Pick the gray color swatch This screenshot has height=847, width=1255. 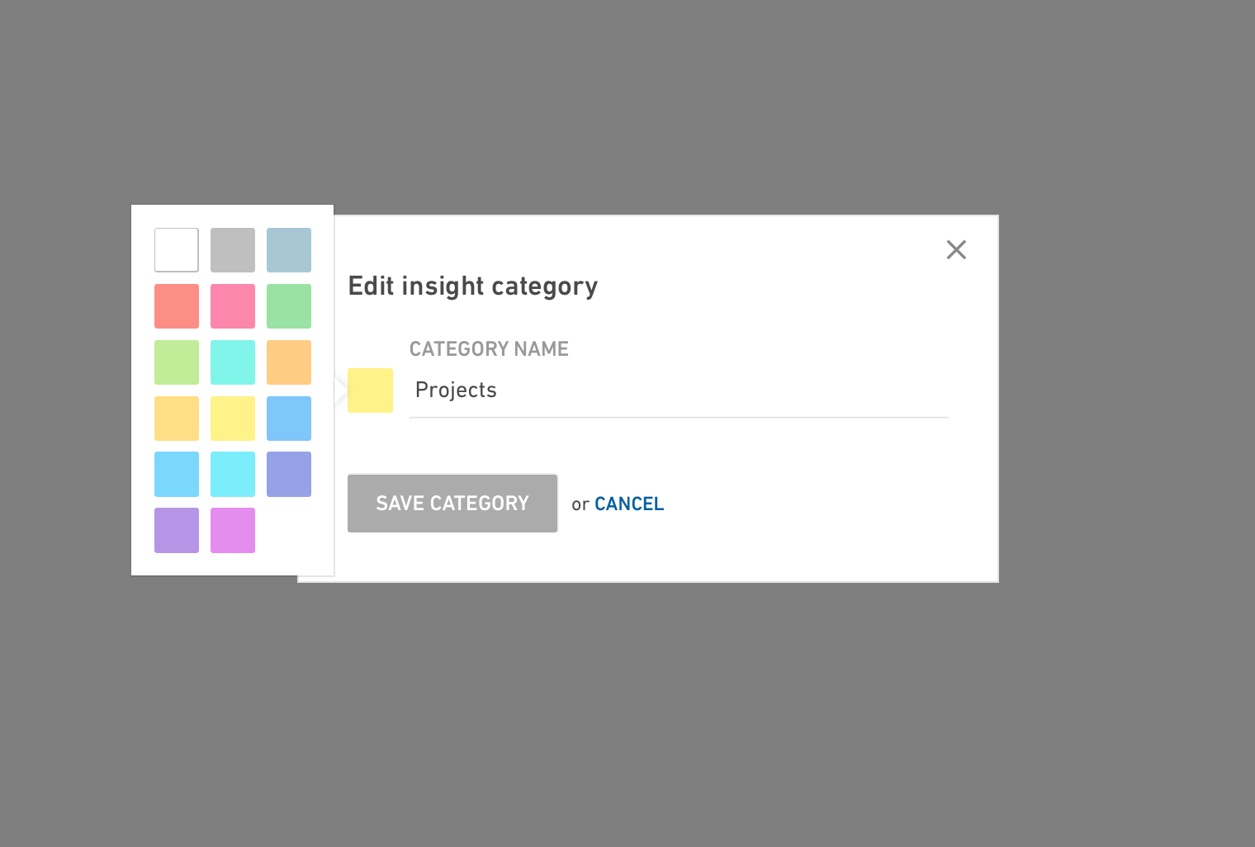tap(233, 250)
